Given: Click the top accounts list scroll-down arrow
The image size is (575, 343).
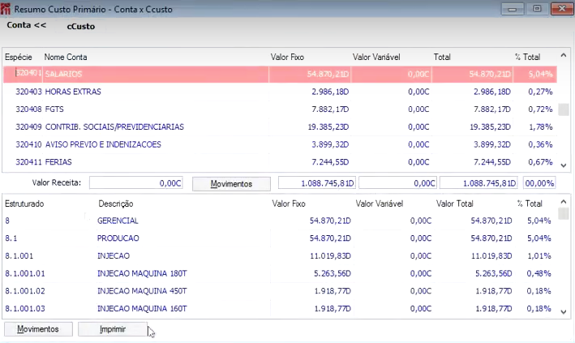Looking at the screenshot, I should coord(564,165).
